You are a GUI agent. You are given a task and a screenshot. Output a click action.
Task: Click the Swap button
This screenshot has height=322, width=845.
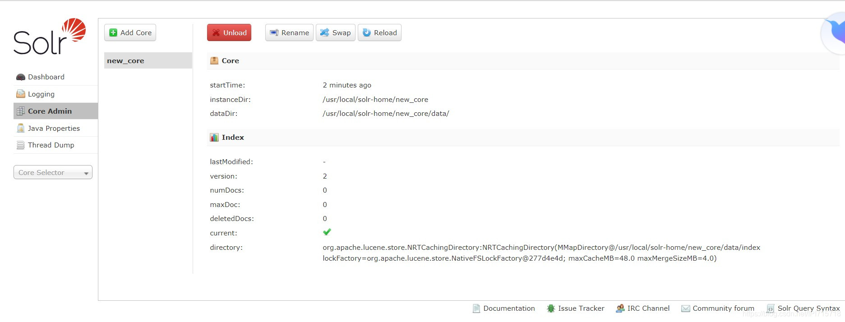click(x=336, y=32)
